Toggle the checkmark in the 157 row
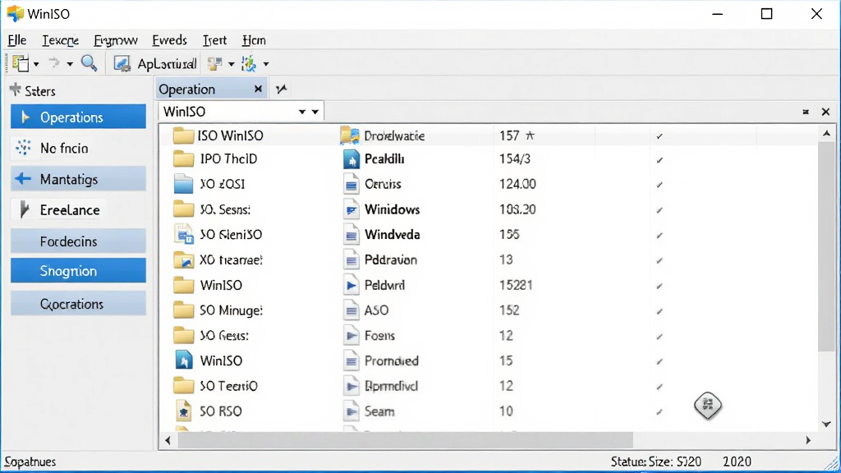Viewport: 841px width, 473px height. 659,136
